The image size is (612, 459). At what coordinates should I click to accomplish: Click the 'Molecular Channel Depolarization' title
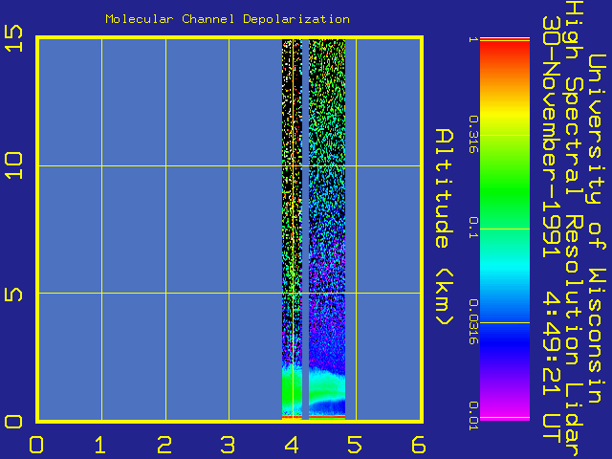point(228,19)
